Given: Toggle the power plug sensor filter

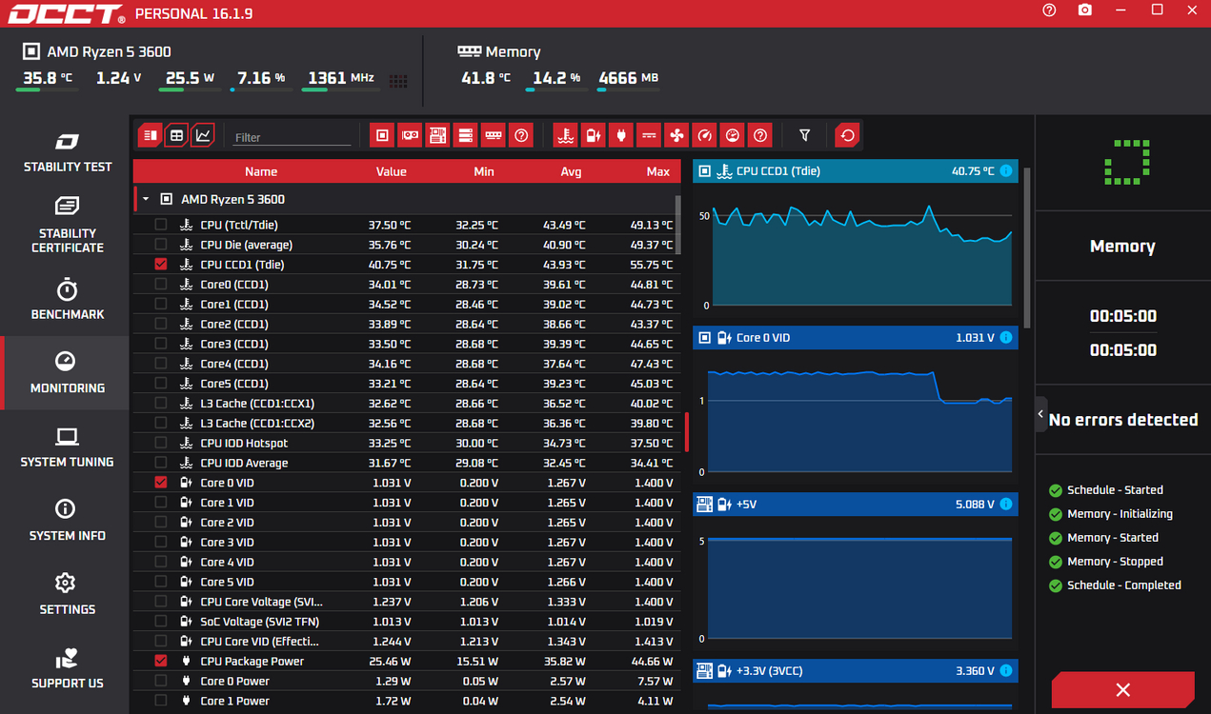Looking at the screenshot, I should click(621, 136).
